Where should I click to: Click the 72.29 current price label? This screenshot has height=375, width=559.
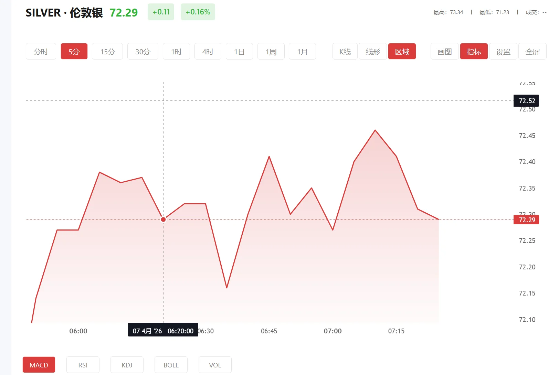point(526,220)
